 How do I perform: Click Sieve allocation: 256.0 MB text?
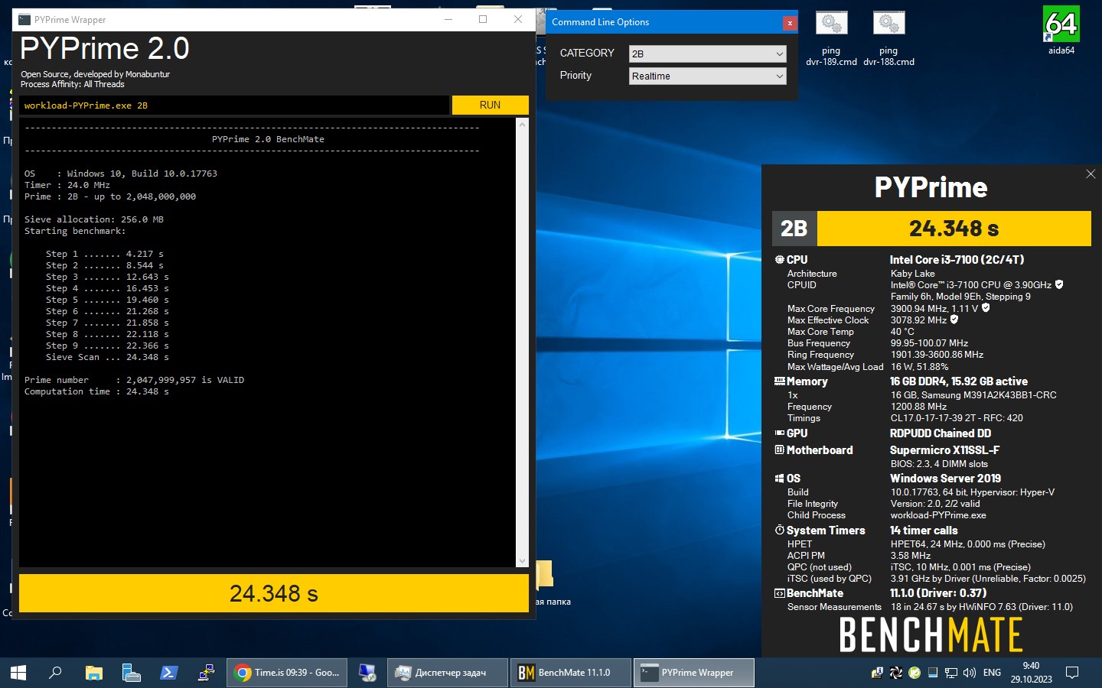point(94,219)
